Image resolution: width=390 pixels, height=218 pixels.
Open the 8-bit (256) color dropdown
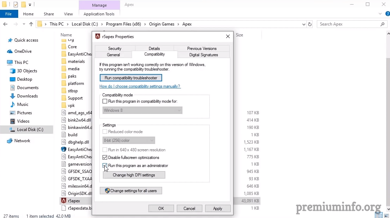click(x=128, y=140)
